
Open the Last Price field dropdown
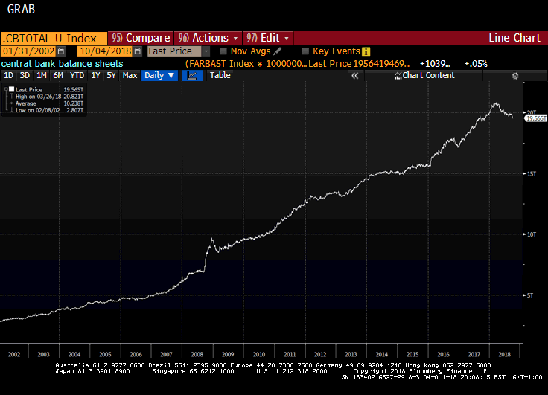[x=206, y=51]
